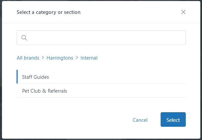Click blank footer area left of Cancel
Screen dimensions: 202x140
pyautogui.click(x=66, y=120)
